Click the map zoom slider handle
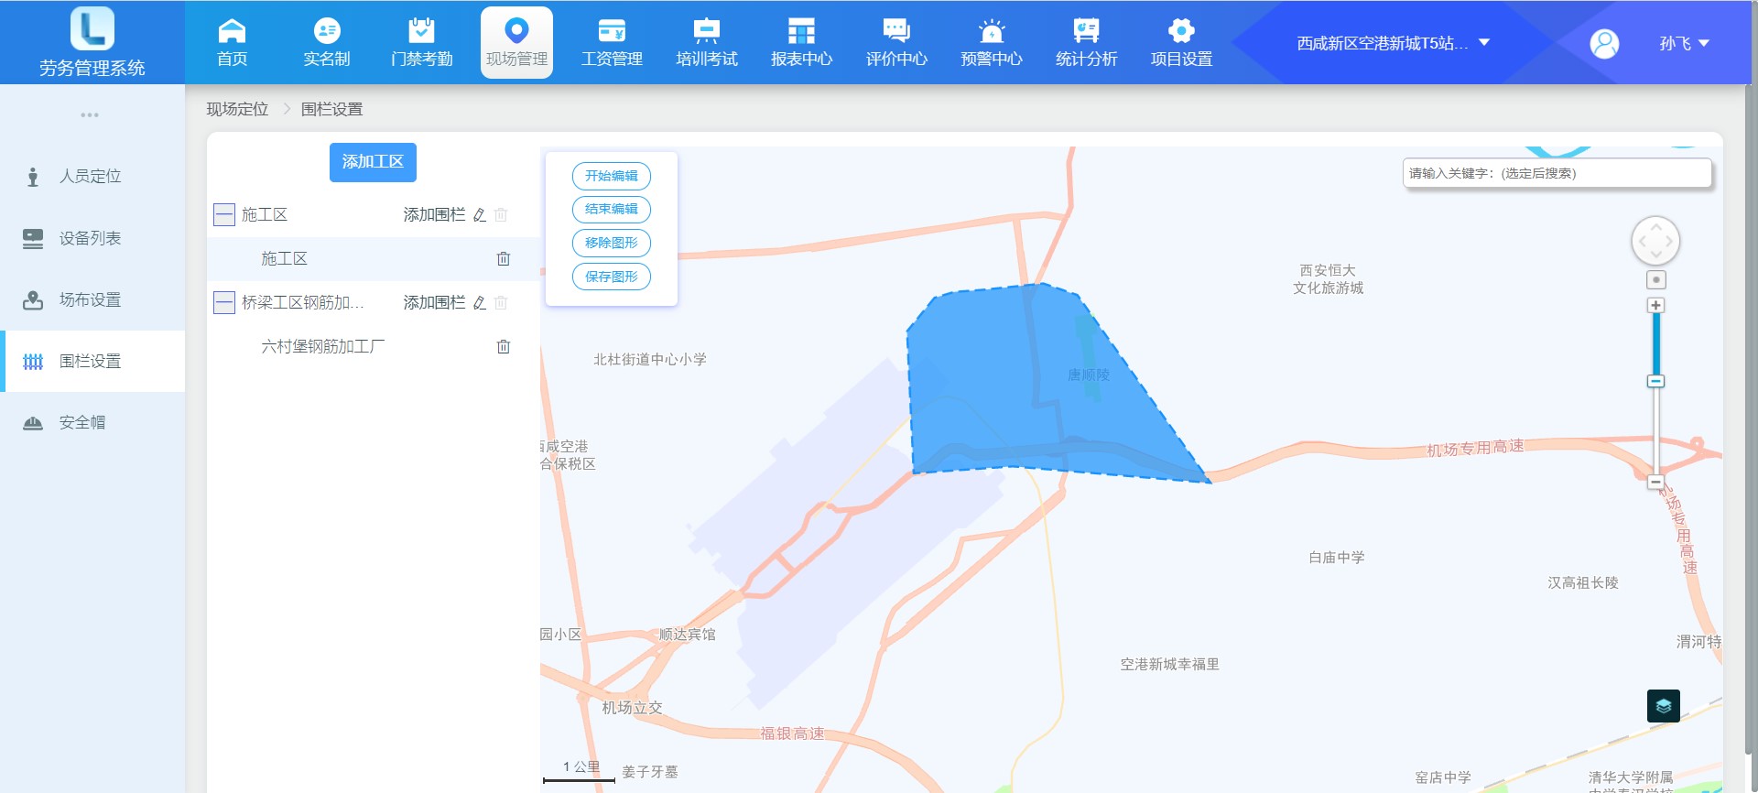Image resolution: width=1758 pixels, height=793 pixels. pyautogui.click(x=1655, y=381)
